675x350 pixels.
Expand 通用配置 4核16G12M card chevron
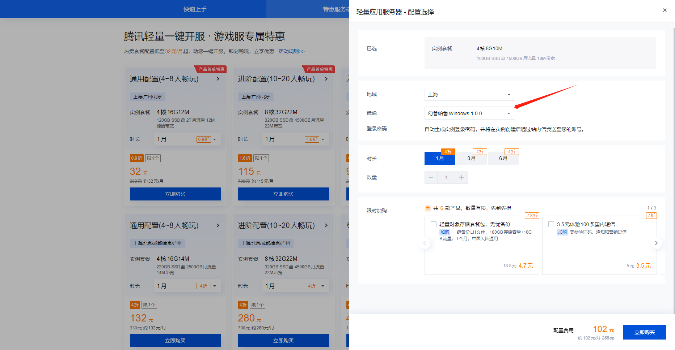tap(218, 79)
